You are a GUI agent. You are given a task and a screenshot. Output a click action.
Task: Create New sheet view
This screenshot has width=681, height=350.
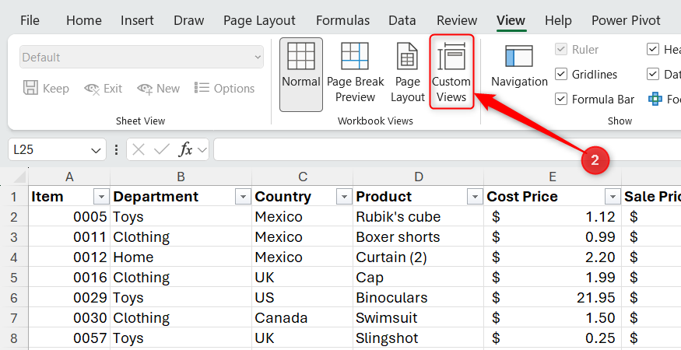click(x=159, y=89)
